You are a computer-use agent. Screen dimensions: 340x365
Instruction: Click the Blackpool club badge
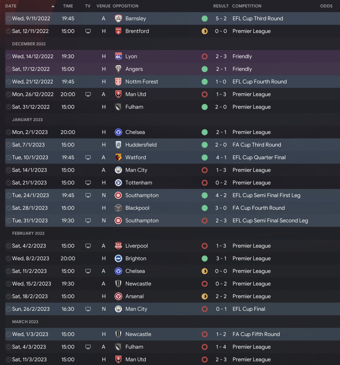[118, 208]
